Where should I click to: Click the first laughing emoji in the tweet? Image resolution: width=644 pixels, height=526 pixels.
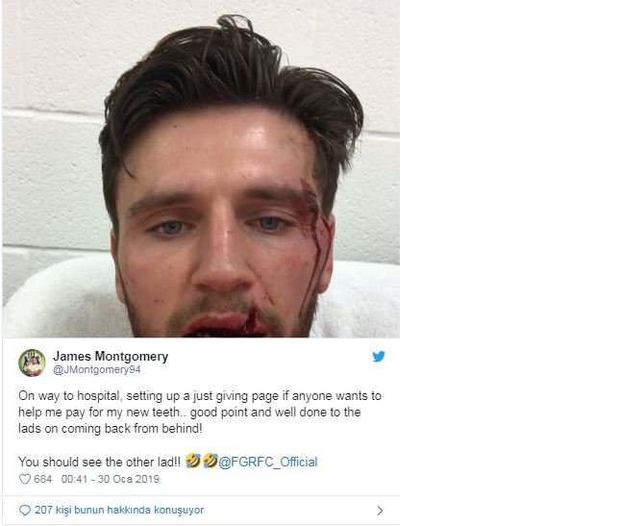[x=192, y=461]
